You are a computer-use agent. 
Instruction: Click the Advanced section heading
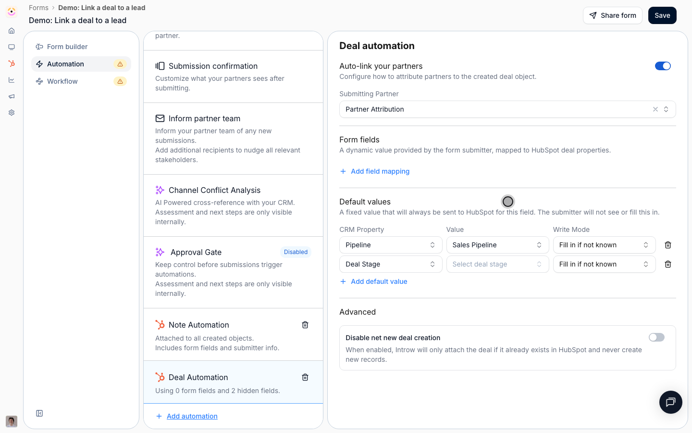pos(358,312)
